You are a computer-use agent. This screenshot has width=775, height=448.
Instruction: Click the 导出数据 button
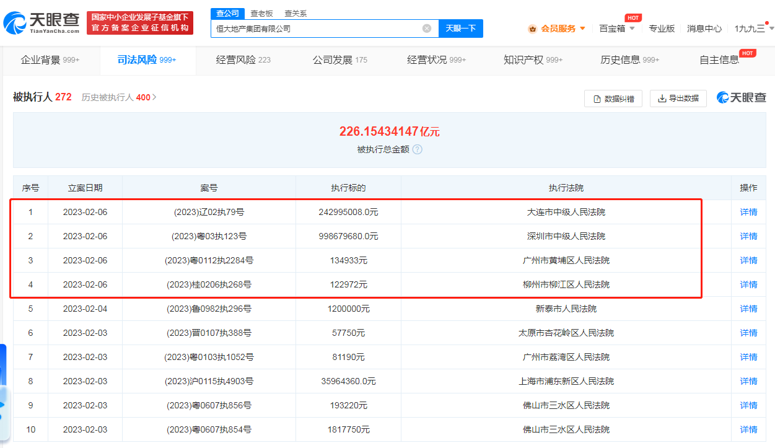coord(678,99)
